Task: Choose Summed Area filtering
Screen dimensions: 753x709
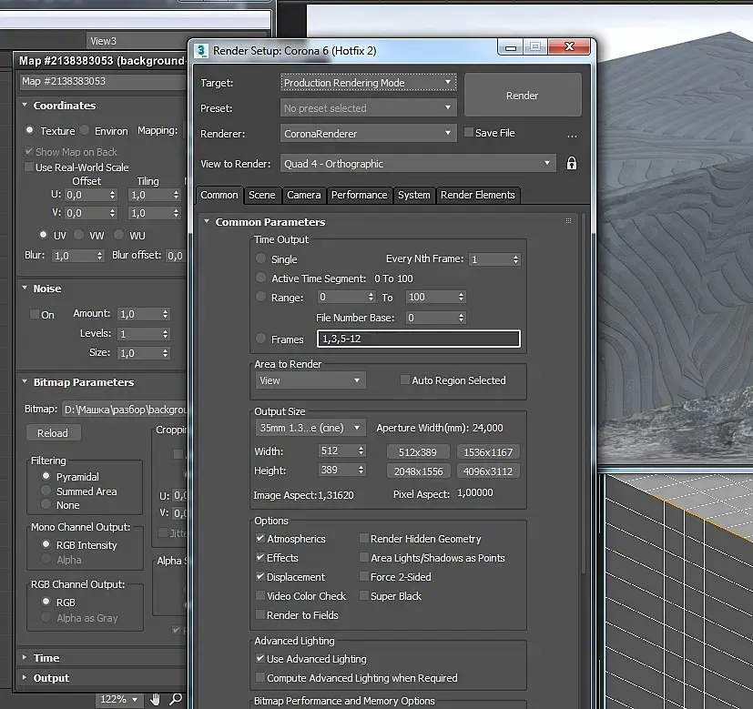Action: point(46,491)
